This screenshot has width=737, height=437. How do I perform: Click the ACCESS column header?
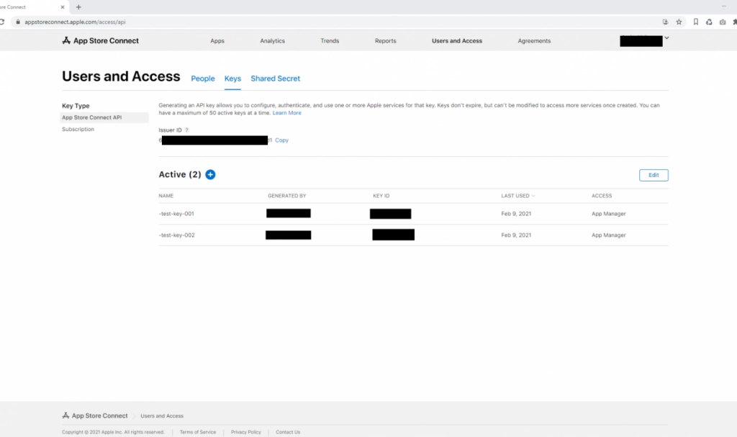[x=602, y=196]
